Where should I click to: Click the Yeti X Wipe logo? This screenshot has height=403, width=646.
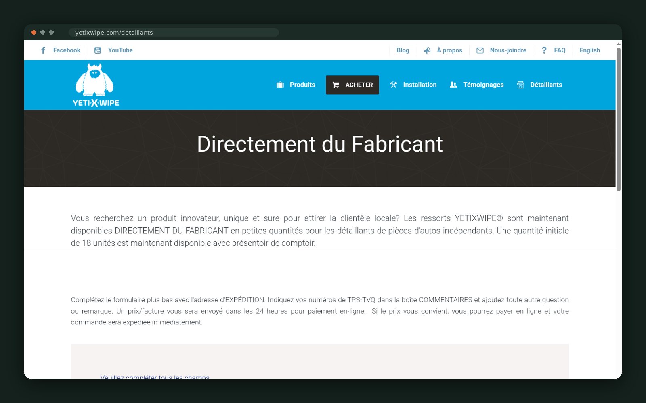tap(96, 85)
